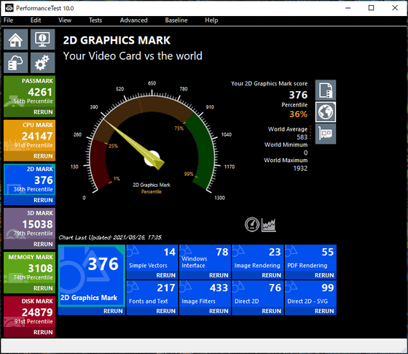Select the Memory Mark score tile
Image resolution: width=408 pixels, height=354 pixels.
click(x=29, y=268)
